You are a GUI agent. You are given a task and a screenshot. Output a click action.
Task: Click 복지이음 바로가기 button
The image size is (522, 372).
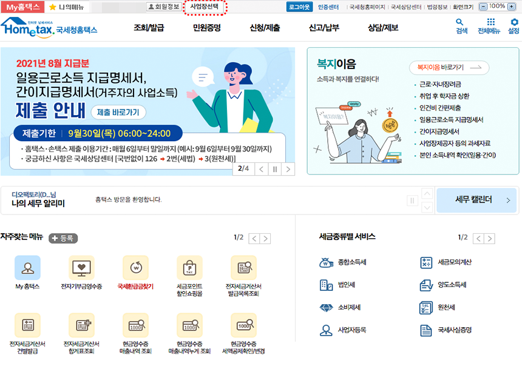pos(449,67)
